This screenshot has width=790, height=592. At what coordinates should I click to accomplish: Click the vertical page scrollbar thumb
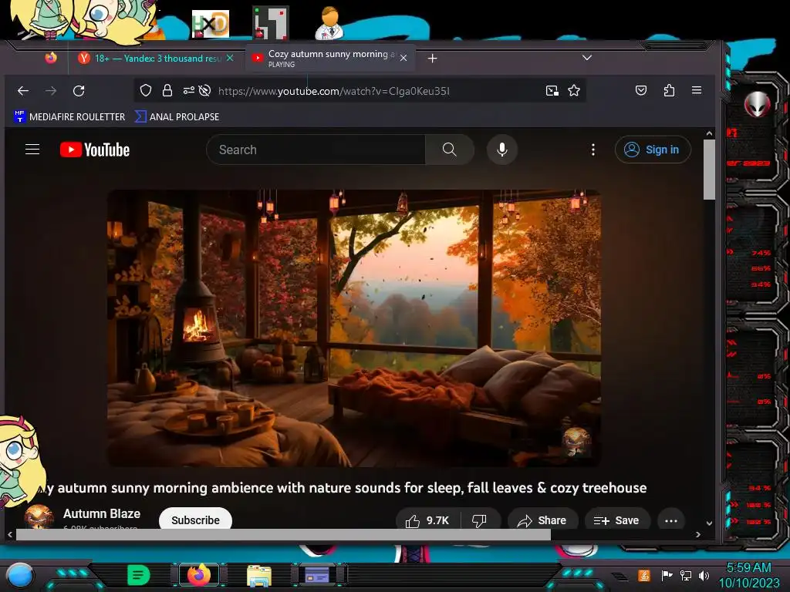[709, 169]
